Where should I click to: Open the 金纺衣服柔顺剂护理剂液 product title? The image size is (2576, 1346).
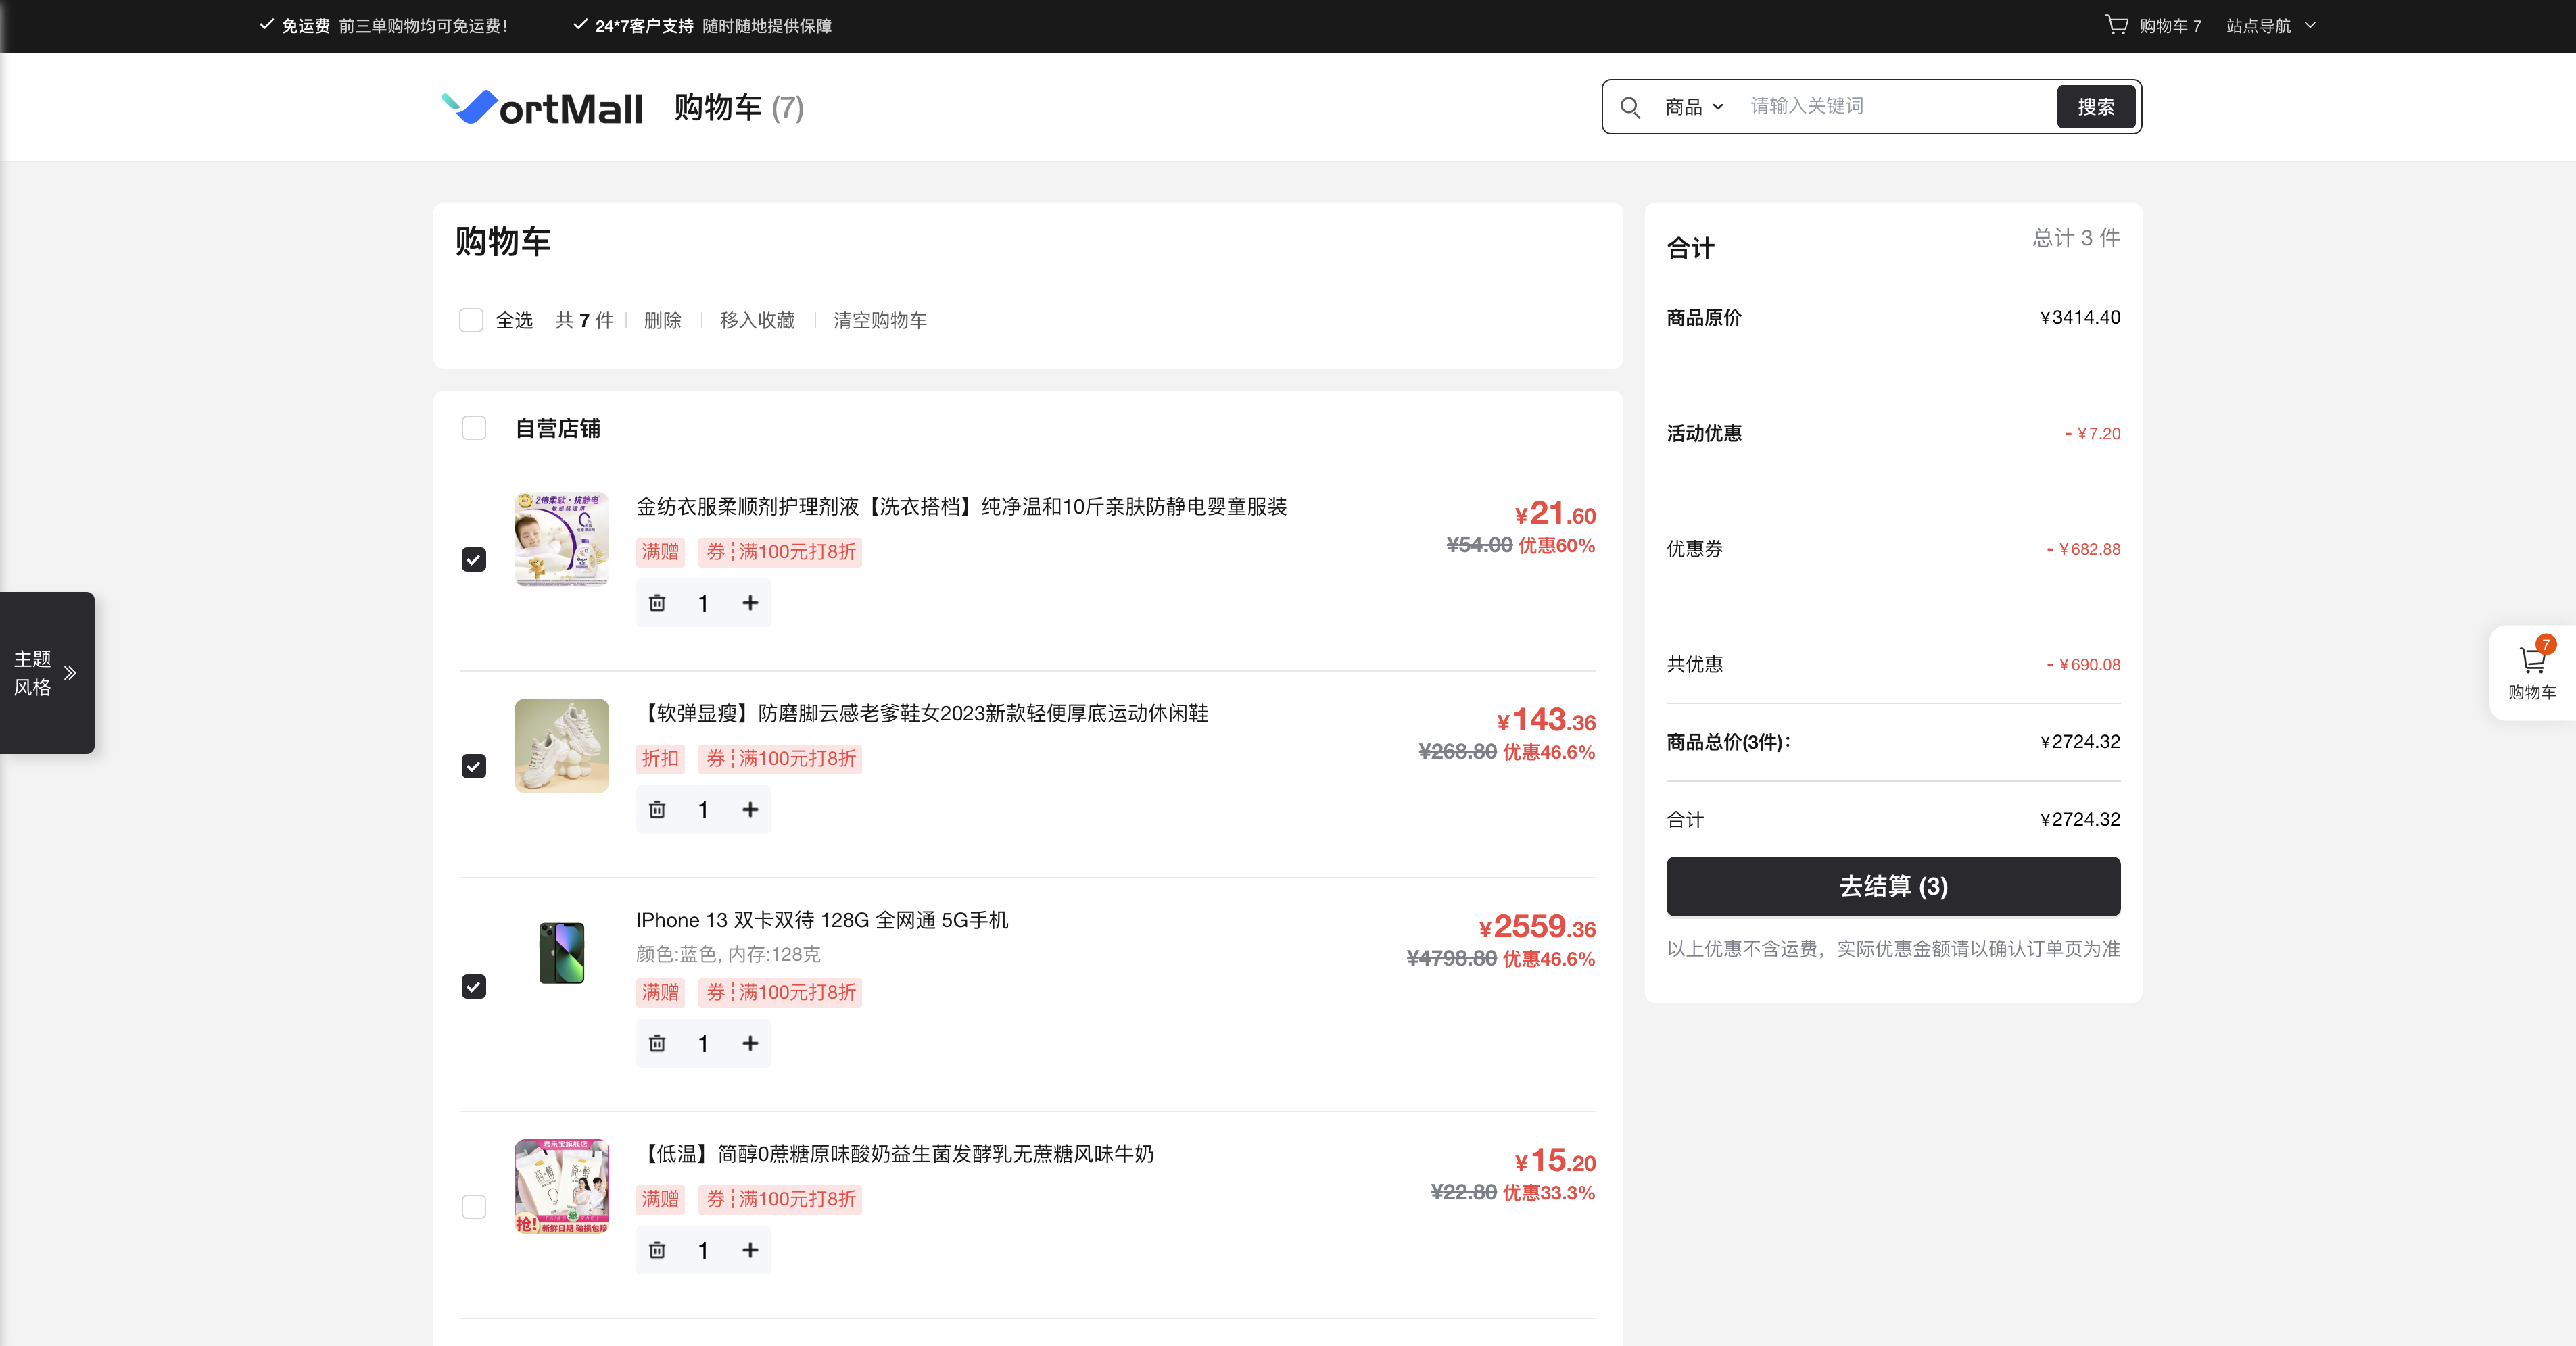962,505
